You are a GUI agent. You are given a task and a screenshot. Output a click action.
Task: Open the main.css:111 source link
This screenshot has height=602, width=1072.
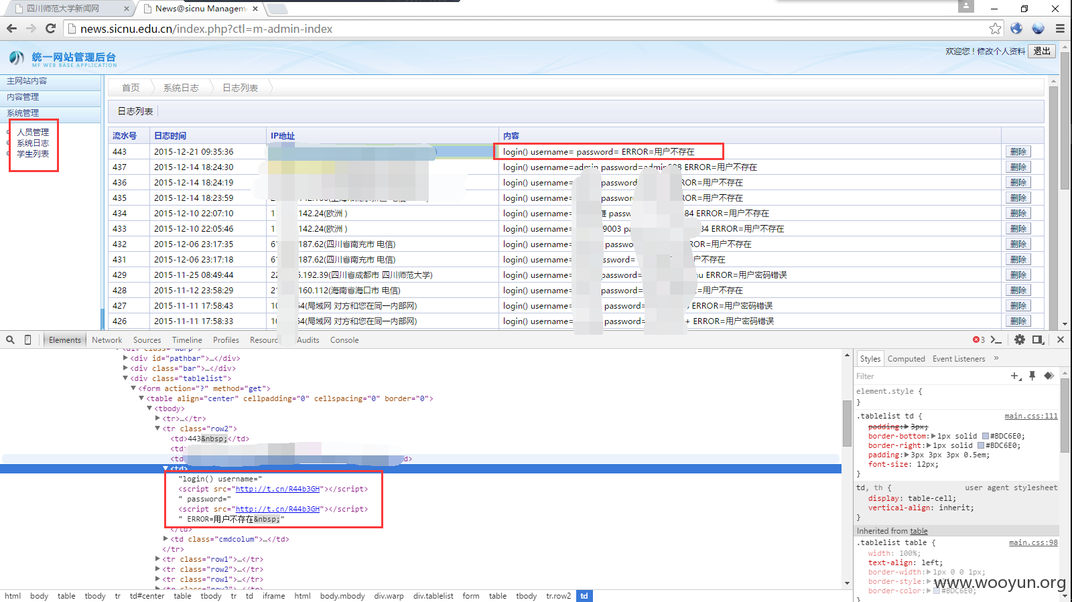tap(1030, 417)
